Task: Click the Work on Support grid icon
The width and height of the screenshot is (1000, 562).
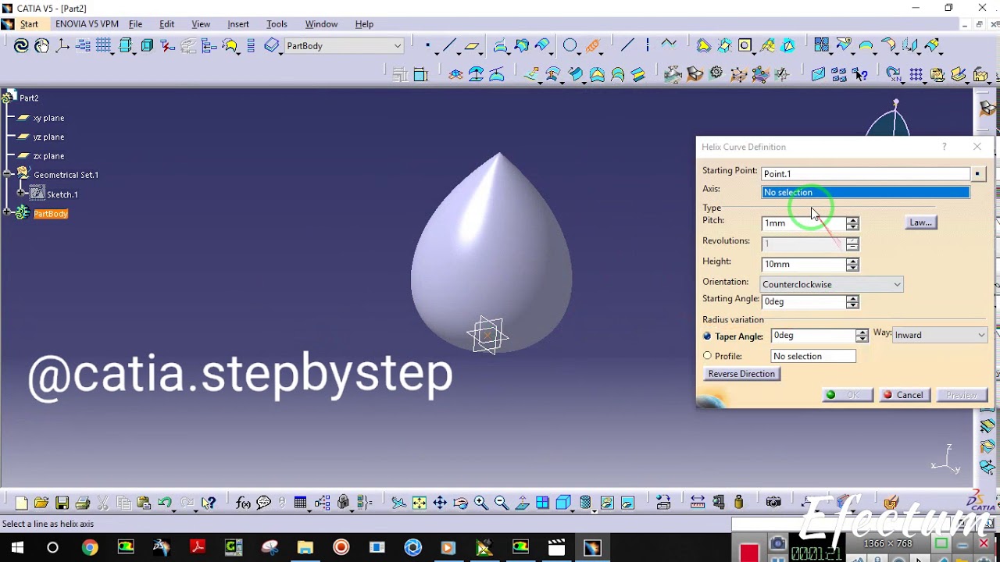Action: (x=104, y=46)
